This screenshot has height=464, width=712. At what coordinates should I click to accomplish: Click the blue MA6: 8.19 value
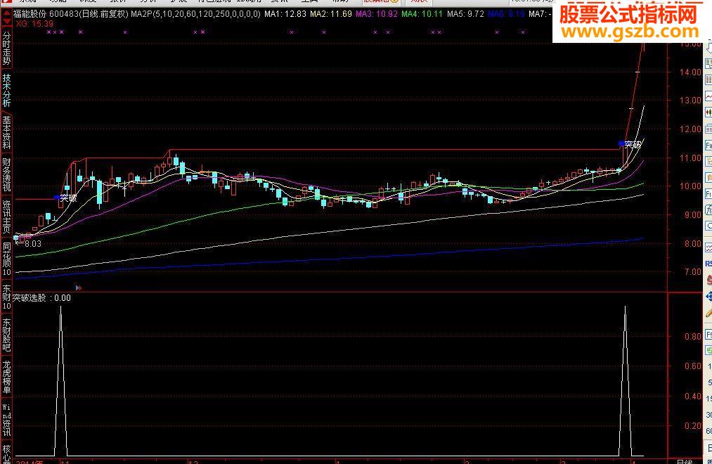coord(506,14)
